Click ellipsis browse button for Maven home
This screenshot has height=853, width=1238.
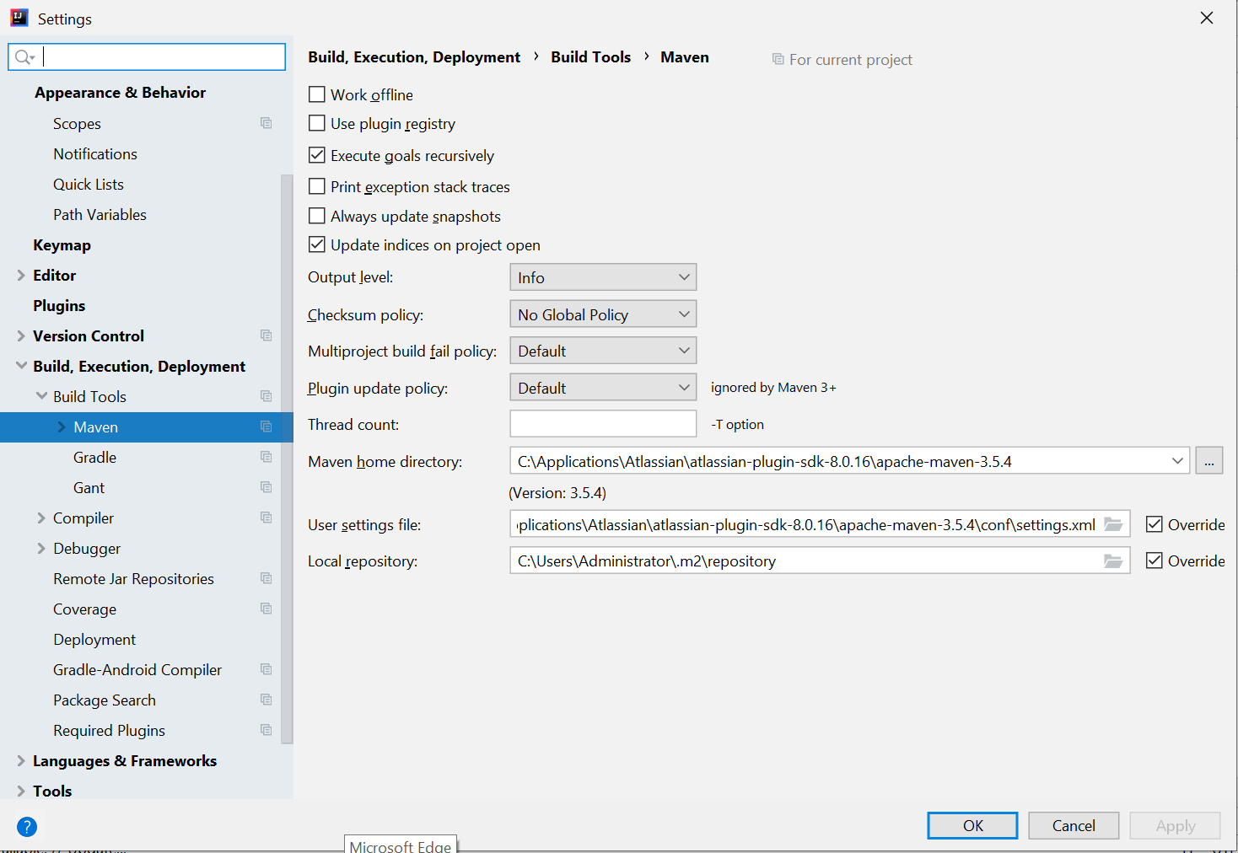[x=1208, y=461]
